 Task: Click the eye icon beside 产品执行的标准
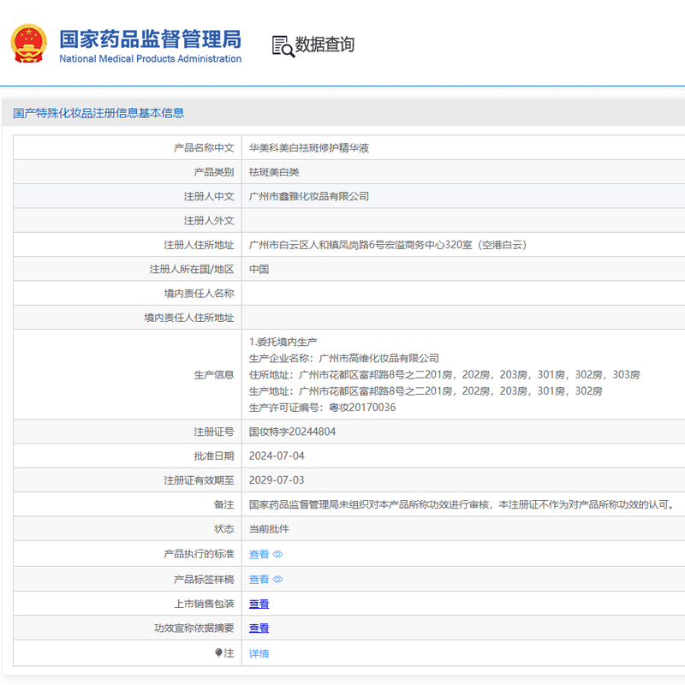coord(277,555)
